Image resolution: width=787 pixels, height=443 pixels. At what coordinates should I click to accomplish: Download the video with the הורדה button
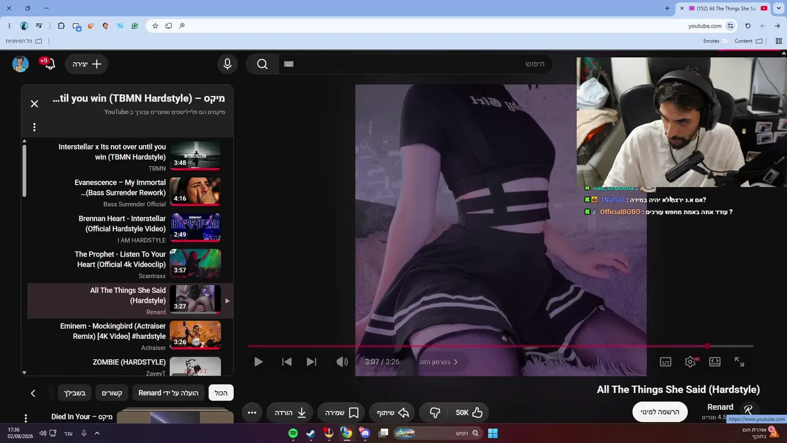(x=290, y=413)
